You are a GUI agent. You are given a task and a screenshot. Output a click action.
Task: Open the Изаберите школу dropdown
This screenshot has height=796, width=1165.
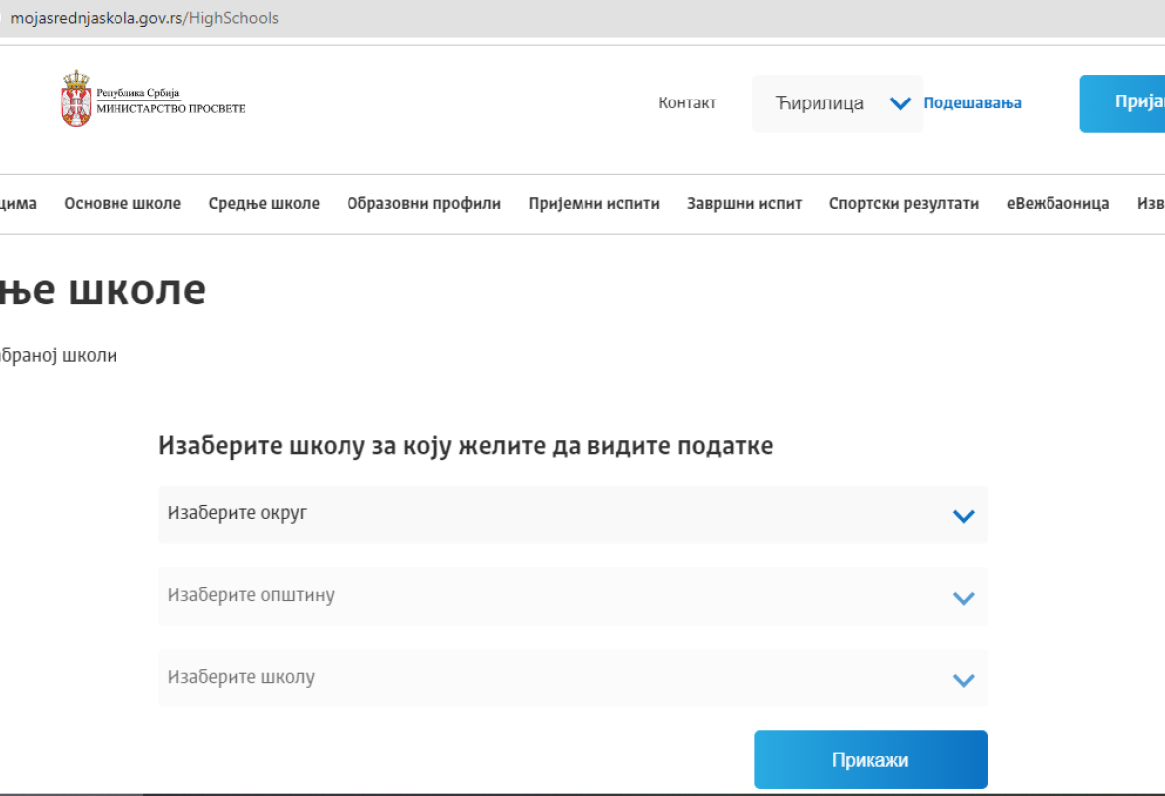(x=573, y=679)
